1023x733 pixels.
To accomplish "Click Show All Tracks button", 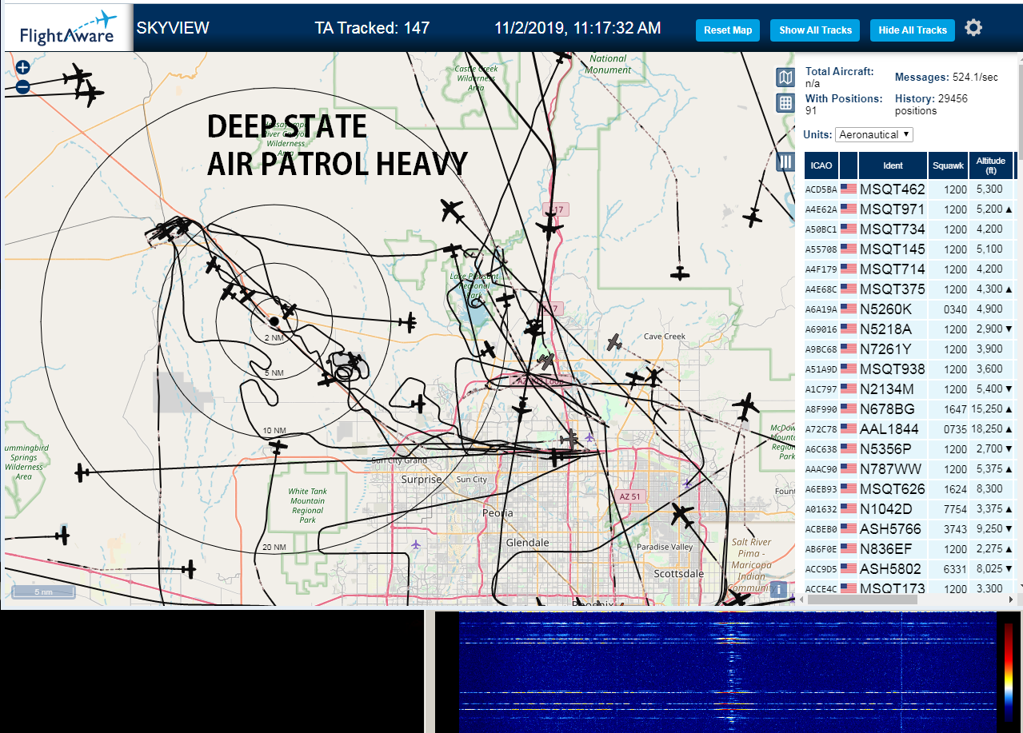I will (x=815, y=30).
